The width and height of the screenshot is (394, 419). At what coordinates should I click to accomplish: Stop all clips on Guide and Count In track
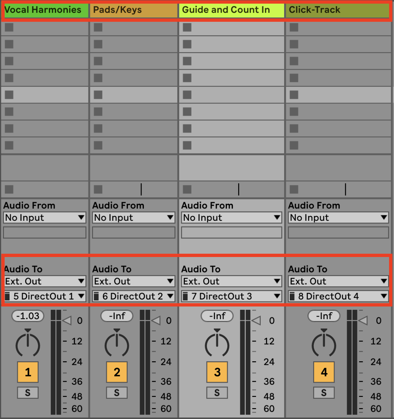coord(187,189)
